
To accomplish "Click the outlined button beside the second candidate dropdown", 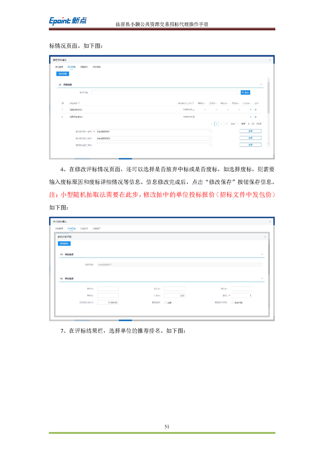I will click(x=250, y=138).
